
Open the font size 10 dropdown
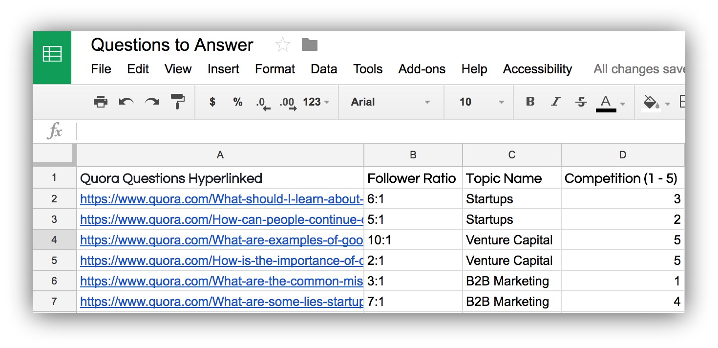click(481, 102)
